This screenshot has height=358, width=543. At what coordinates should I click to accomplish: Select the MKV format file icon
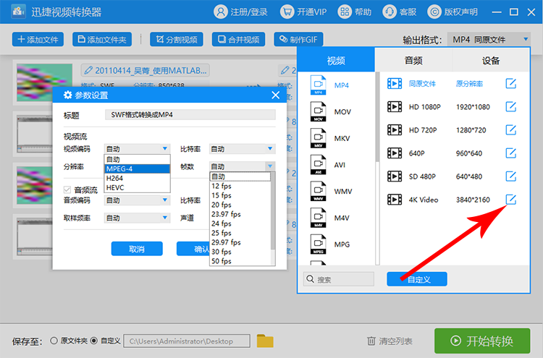319,138
